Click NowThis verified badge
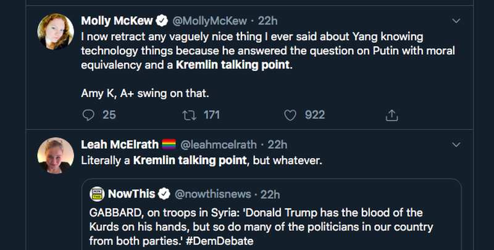 (164, 194)
